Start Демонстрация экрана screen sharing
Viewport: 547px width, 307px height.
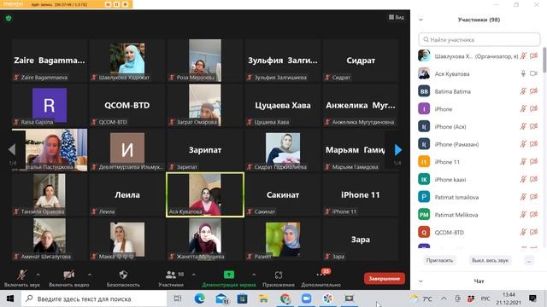[x=229, y=279]
